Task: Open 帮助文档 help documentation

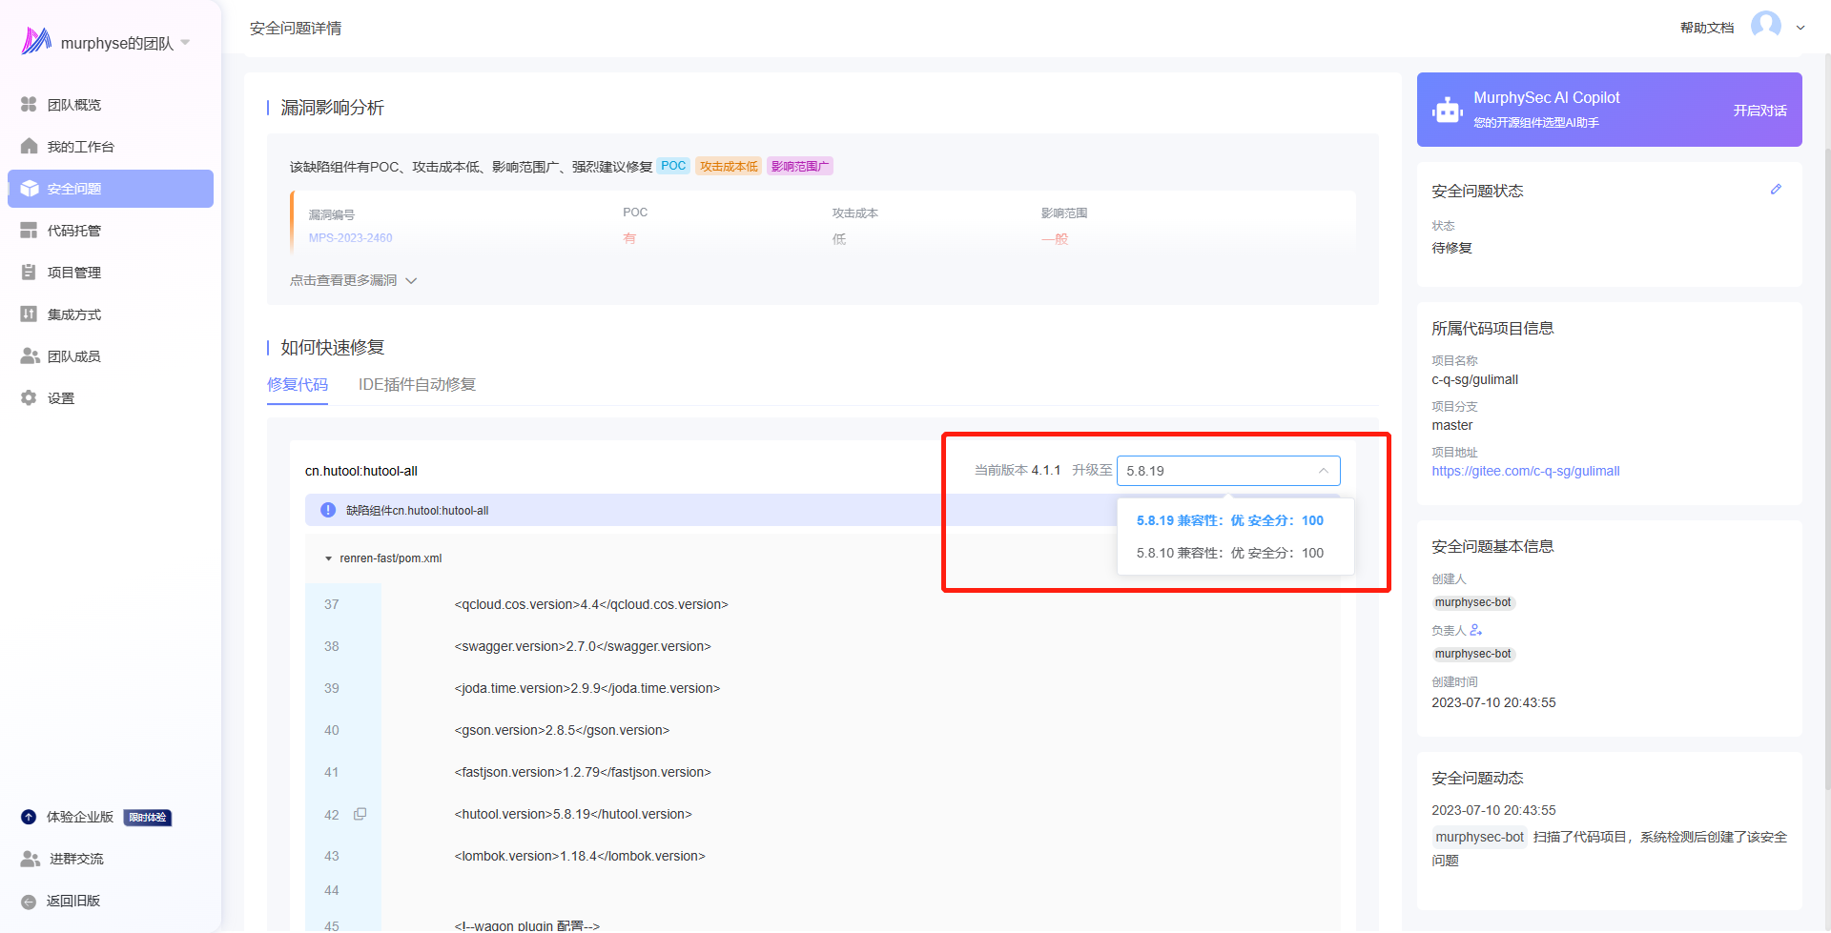Action: pos(1706,28)
